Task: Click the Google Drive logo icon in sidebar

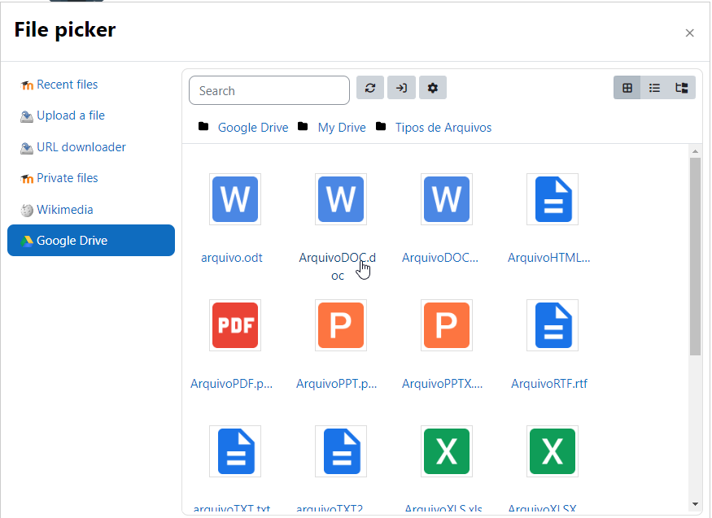Action: [27, 241]
